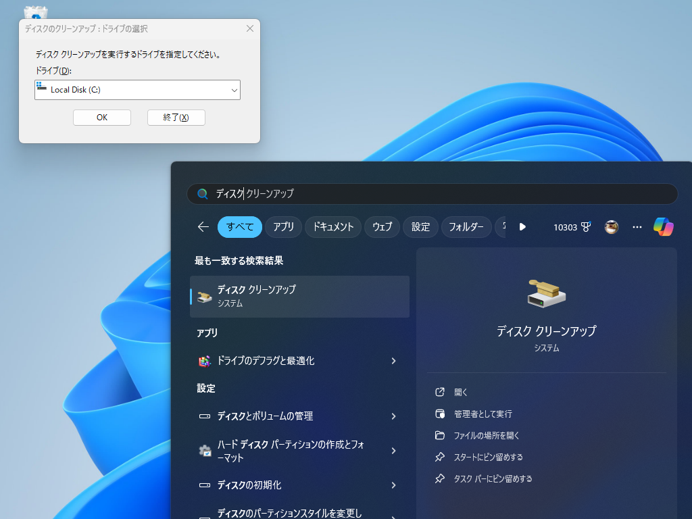The height and width of the screenshot is (519, 692).
Task: Click 終了(X) to exit the dialog
Action: [176, 117]
